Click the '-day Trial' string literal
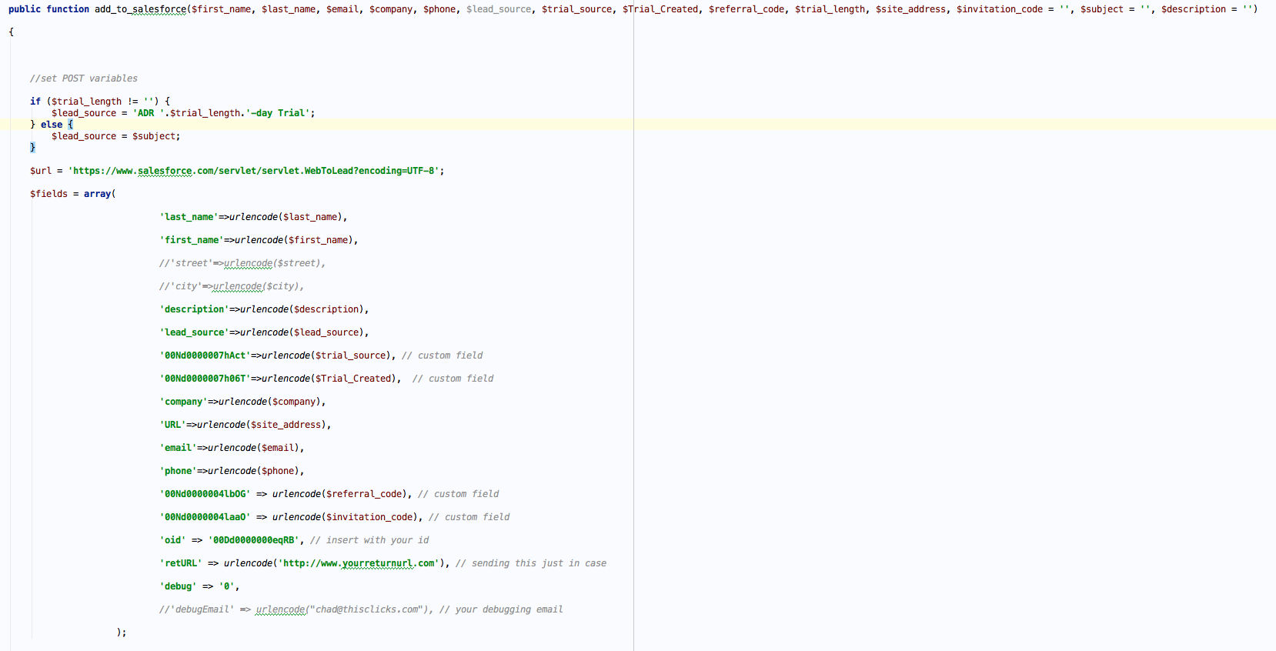Image resolution: width=1276 pixels, height=651 pixels. pos(278,113)
